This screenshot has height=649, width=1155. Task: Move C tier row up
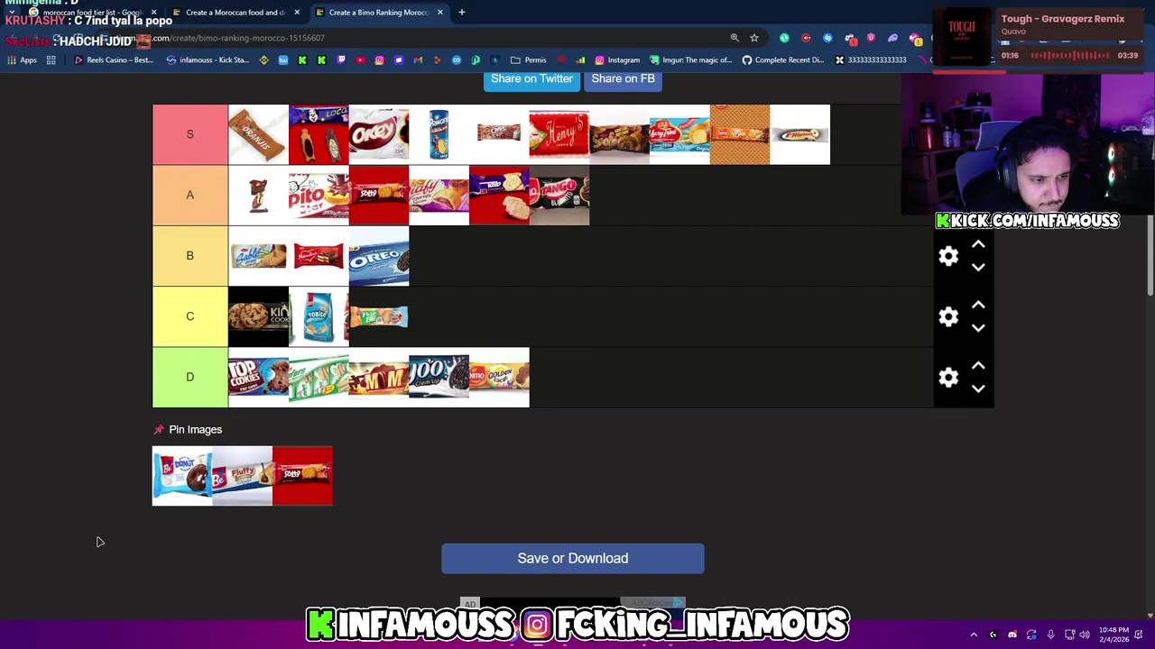tap(978, 306)
